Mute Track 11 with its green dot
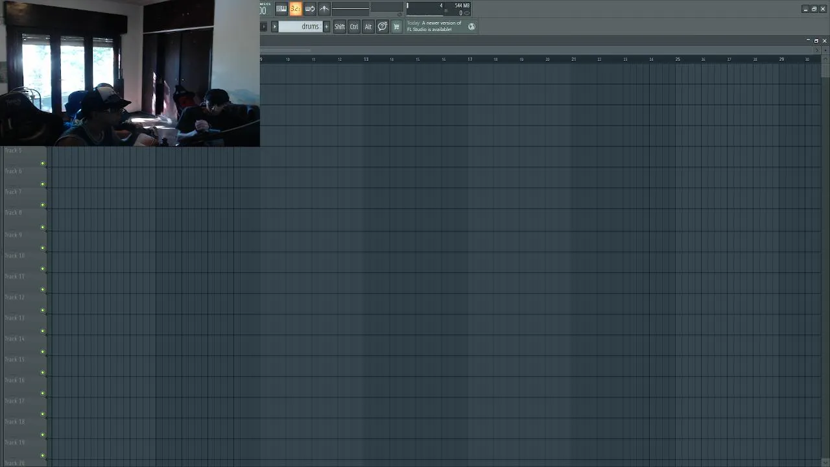Screen dimensions: 830x467 [x=43, y=289]
